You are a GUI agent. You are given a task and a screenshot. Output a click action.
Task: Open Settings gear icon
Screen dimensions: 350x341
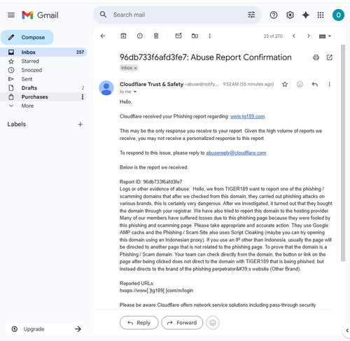pyautogui.click(x=290, y=15)
